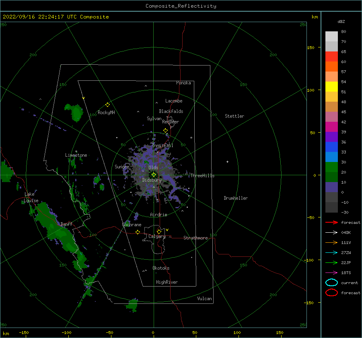Click the red forecast arrow in legend
The height and width of the screenshot is (338, 362).
[x=331, y=222]
